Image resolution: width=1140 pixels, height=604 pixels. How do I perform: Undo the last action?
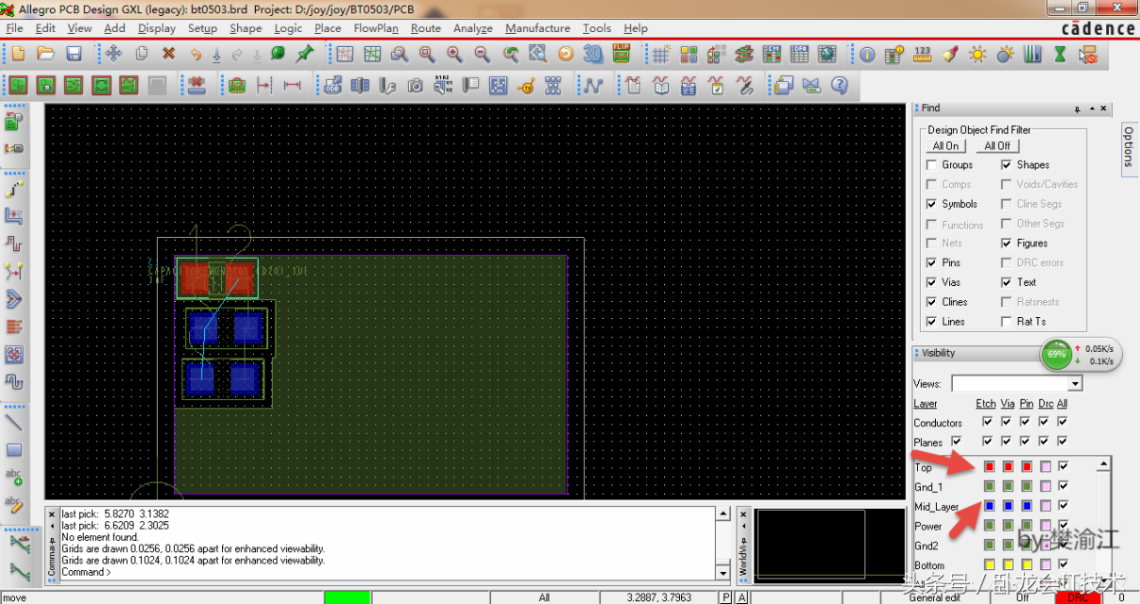pos(196,55)
